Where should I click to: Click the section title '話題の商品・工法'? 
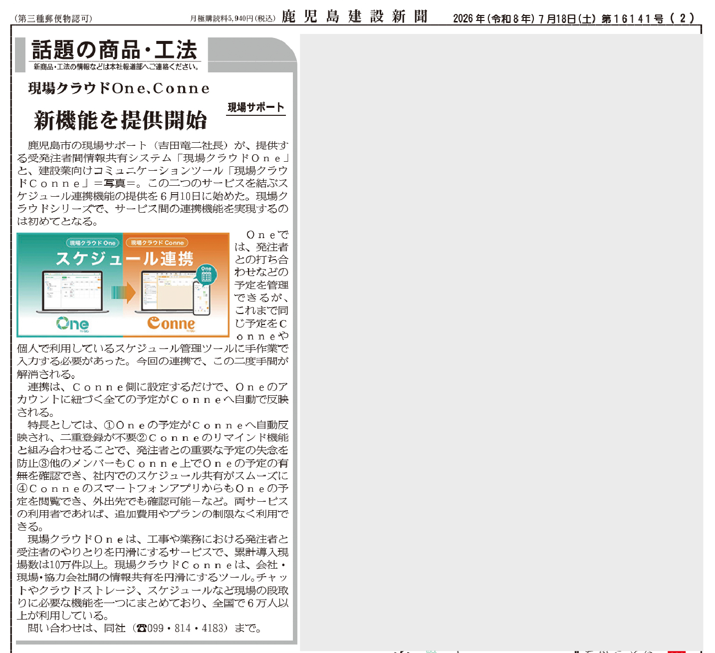click(x=114, y=50)
